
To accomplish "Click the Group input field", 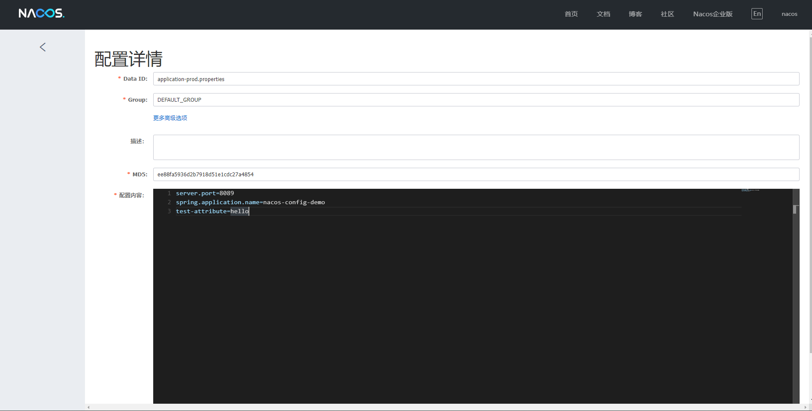I will 476,100.
